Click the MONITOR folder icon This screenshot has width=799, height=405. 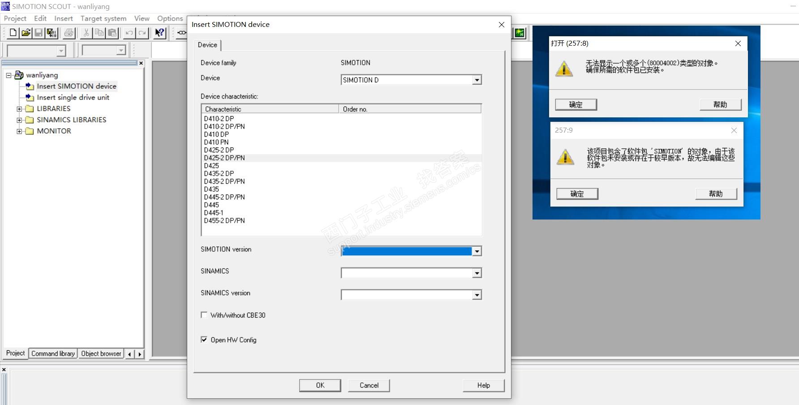click(30, 131)
